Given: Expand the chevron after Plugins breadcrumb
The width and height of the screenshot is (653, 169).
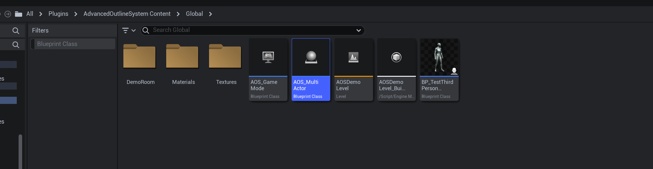Looking at the screenshot, I should (x=76, y=14).
